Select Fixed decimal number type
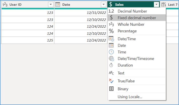The width and height of the screenshot is (179, 105). (137, 18)
